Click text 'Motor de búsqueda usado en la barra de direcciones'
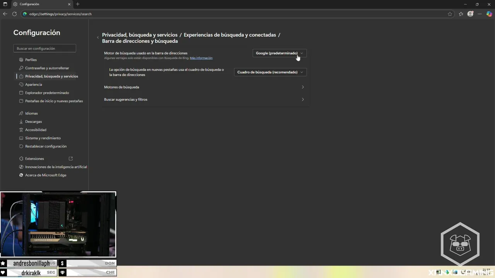The image size is (495, 278). coord(146,53)
